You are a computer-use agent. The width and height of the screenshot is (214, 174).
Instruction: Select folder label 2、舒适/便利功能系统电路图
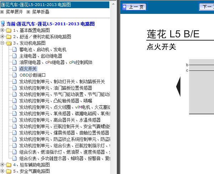(42, 37)
